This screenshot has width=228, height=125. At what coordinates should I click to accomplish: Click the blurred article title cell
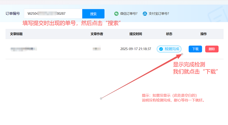point(23,49)
